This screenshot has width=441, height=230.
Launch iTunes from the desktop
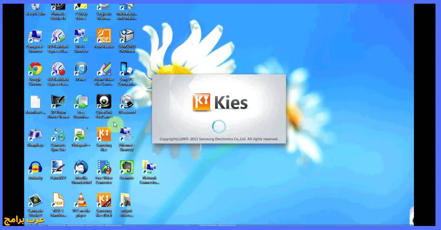tap(81, 72)
